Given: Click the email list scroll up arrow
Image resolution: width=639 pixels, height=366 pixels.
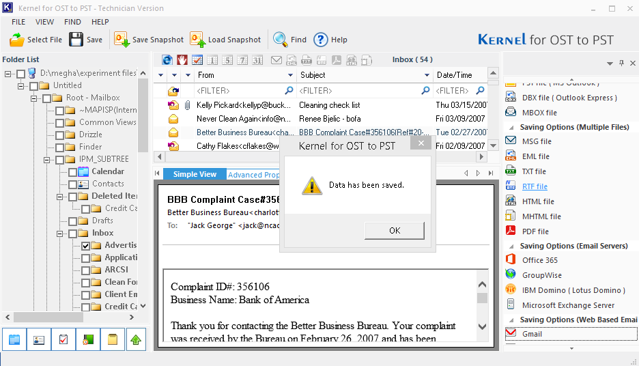Looking at the screenshot, I should pyautogui.click(x=493, y=73).
